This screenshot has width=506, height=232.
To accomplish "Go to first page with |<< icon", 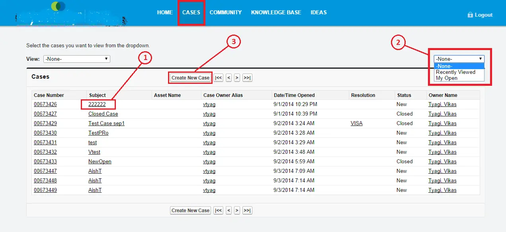I will coord(218,77).
